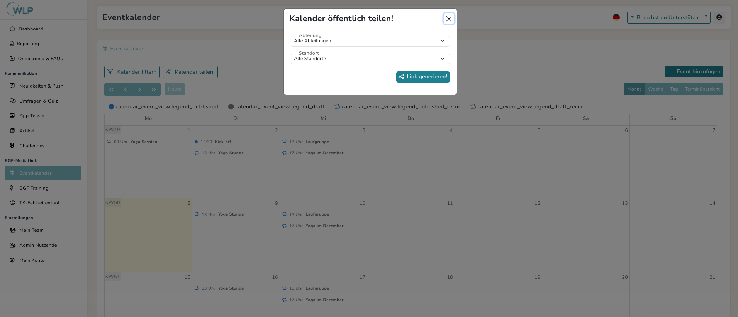Open the Dashboard home icon
Screen dimensions: 738x317
point(12,29)
